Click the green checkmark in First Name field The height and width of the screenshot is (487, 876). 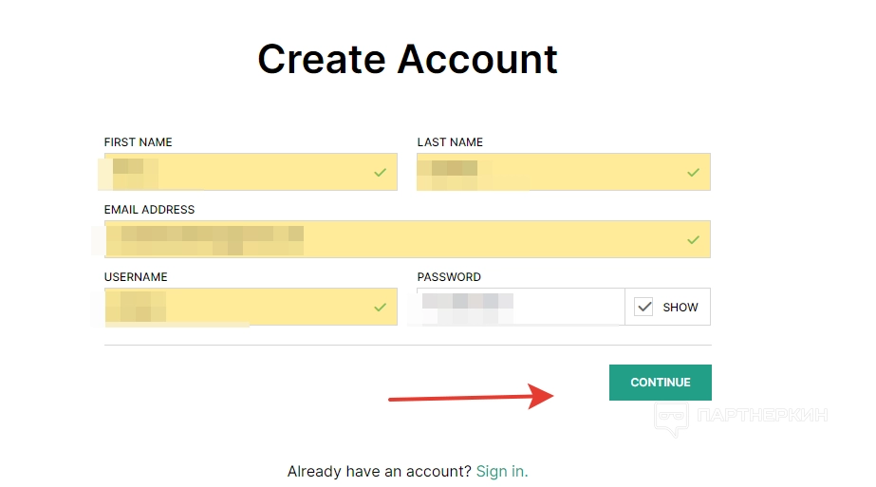pyautogui.click(x=380, y=173)
